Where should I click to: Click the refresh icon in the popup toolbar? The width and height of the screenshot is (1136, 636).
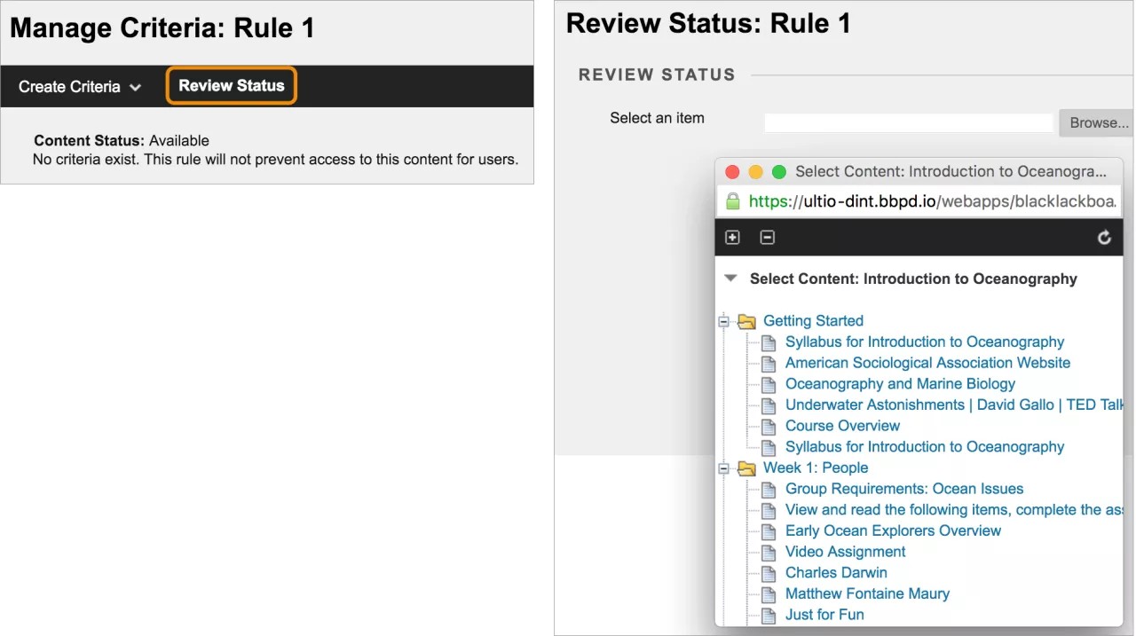click(1103, 237)
